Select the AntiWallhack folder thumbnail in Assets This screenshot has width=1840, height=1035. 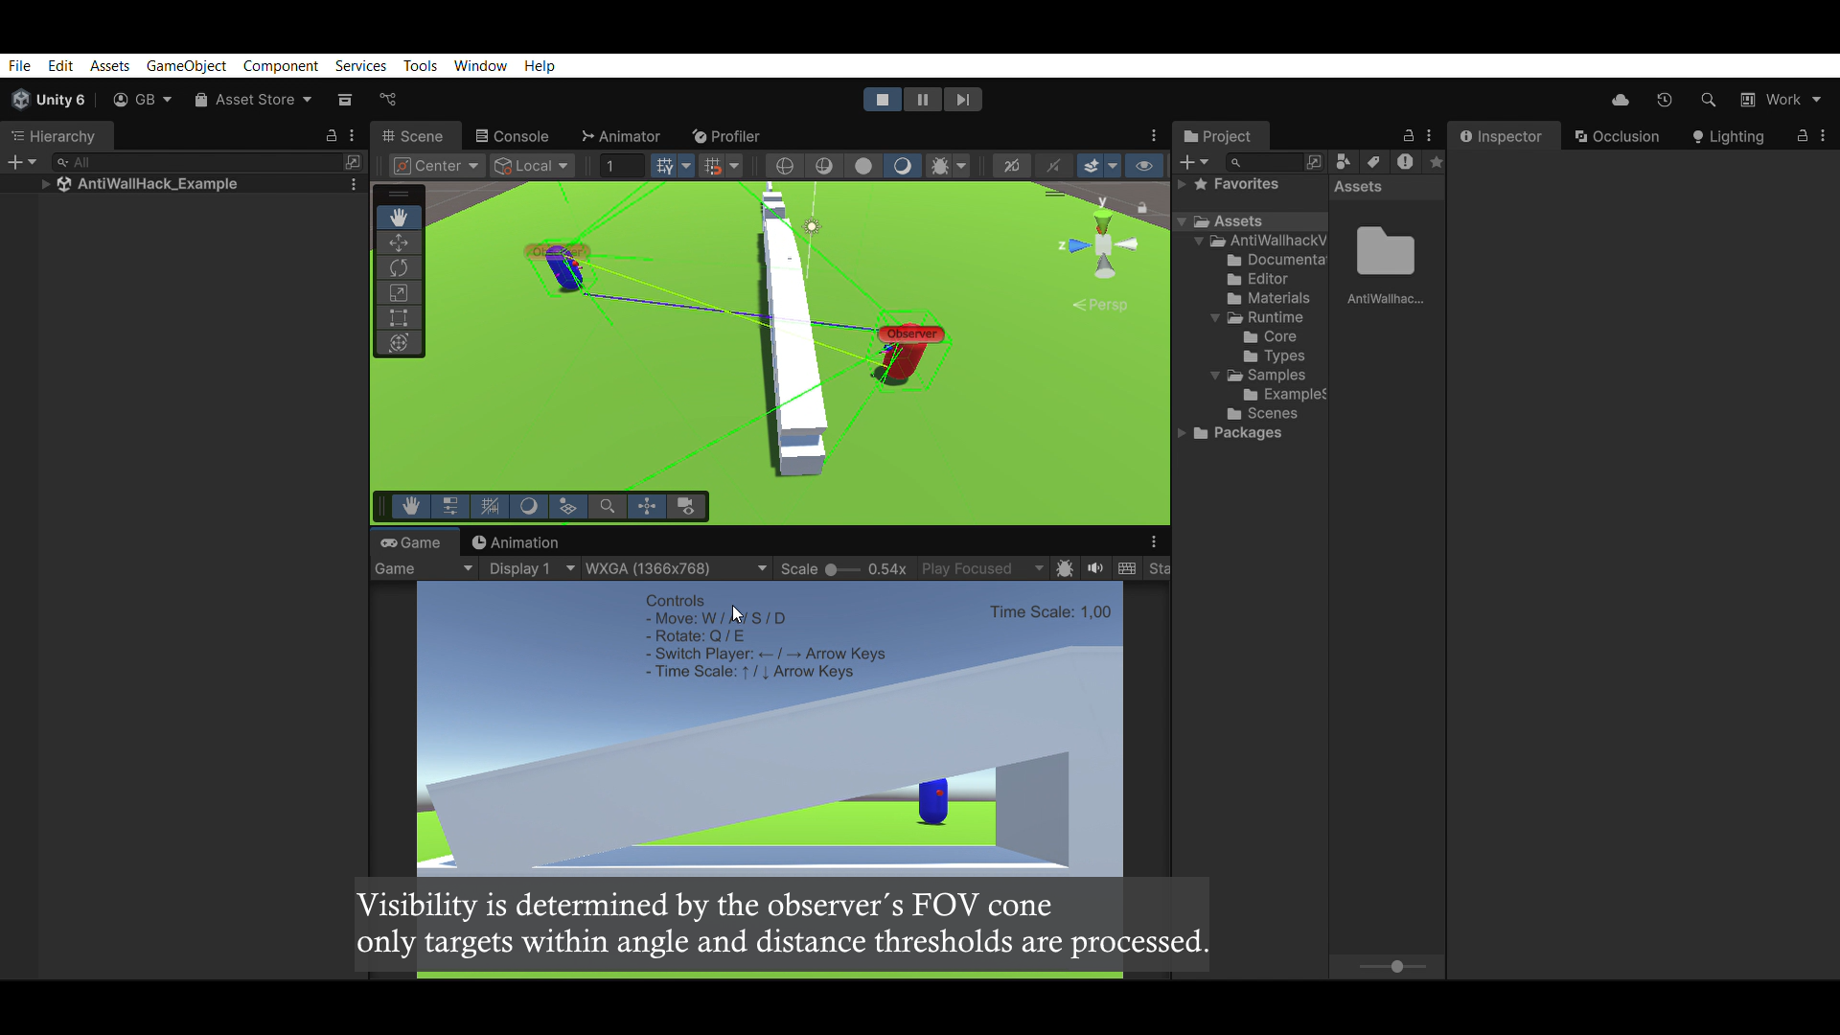click(x=1385, y=252)
